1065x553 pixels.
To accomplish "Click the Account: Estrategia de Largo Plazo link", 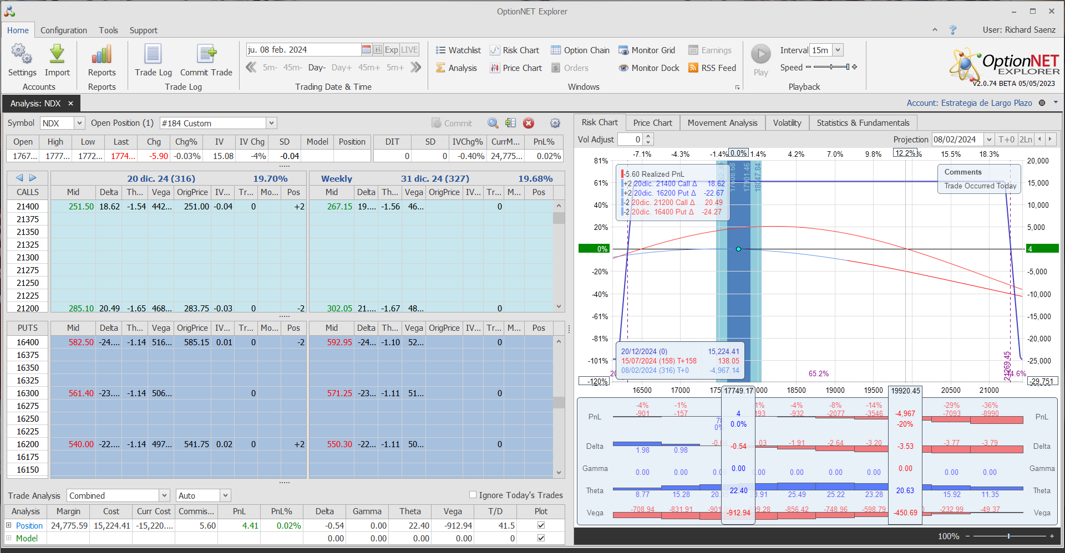I will (x=969, y=103).
